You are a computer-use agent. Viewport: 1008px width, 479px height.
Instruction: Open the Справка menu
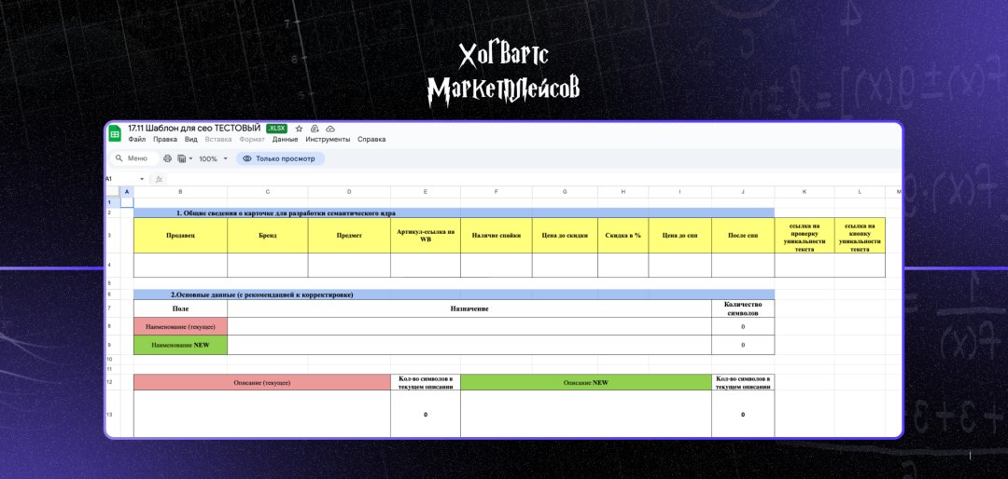[371, 140]
